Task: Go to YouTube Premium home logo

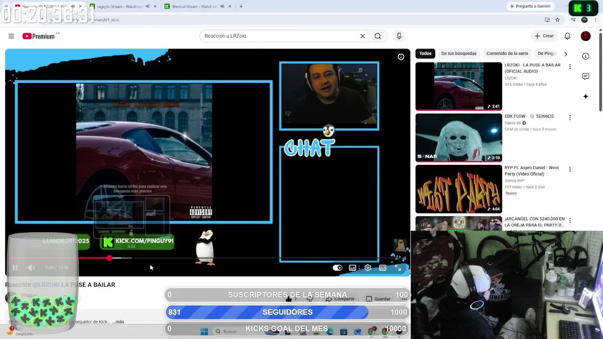Action: tap(39, 36)
